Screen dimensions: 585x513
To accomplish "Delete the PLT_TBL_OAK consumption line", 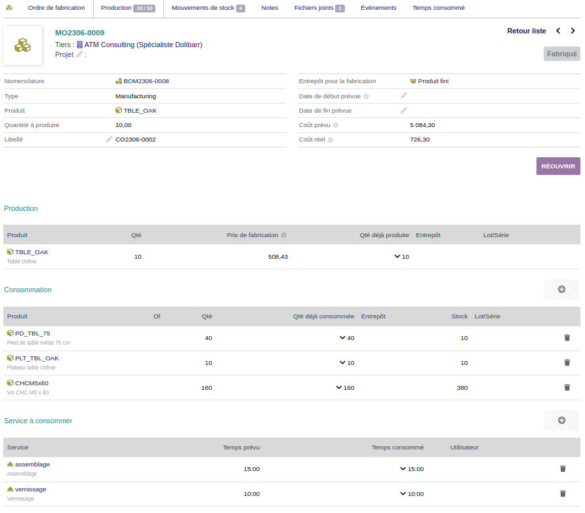I will coord(567,363).
